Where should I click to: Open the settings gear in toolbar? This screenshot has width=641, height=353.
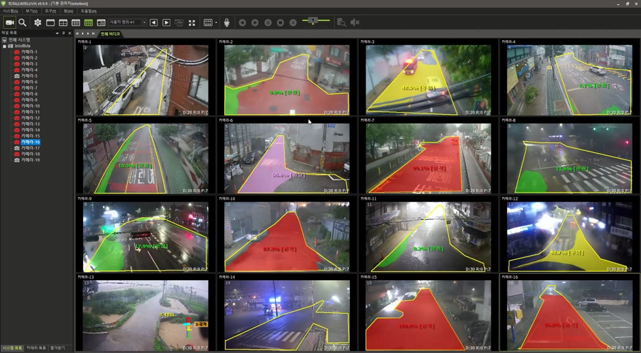(37, 22)
